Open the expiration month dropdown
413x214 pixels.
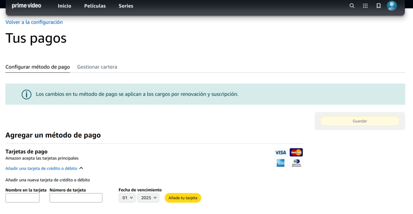point(127,198)
